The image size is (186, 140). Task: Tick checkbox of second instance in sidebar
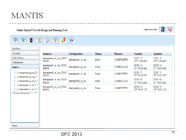coord(15,77)
